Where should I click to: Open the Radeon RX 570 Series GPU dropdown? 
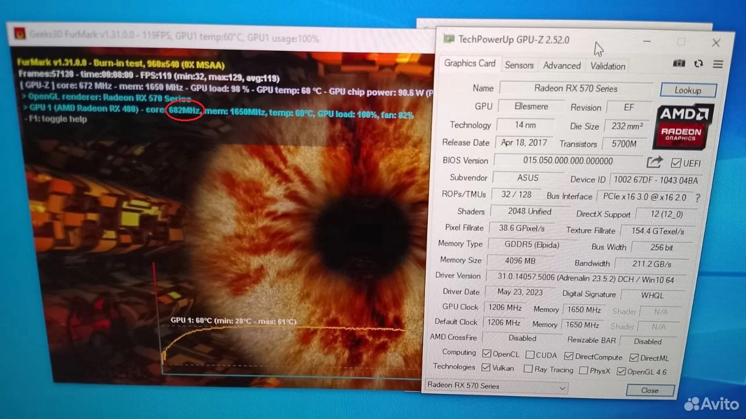pyautogui.click(x=495, y=386)
